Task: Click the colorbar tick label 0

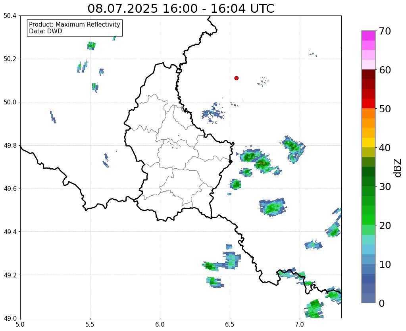Action: [x=382, y=303]
